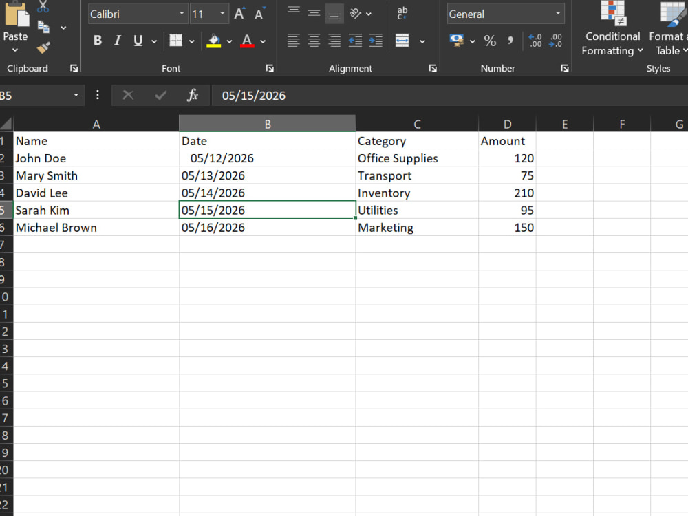Screen dimensions: 688x516
Task: Open the Fill Color palette arrow
Action: 230,41
